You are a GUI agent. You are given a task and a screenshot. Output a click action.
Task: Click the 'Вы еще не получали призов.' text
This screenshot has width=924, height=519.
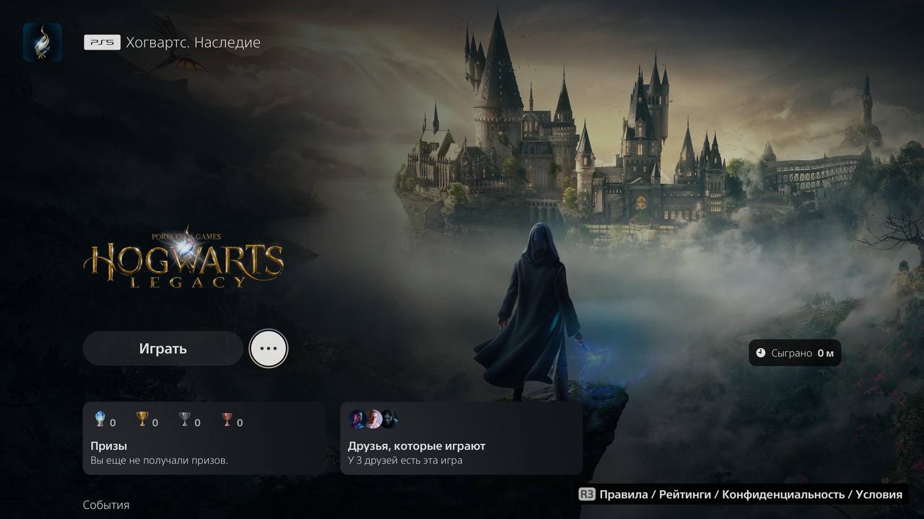coord(160,461)
